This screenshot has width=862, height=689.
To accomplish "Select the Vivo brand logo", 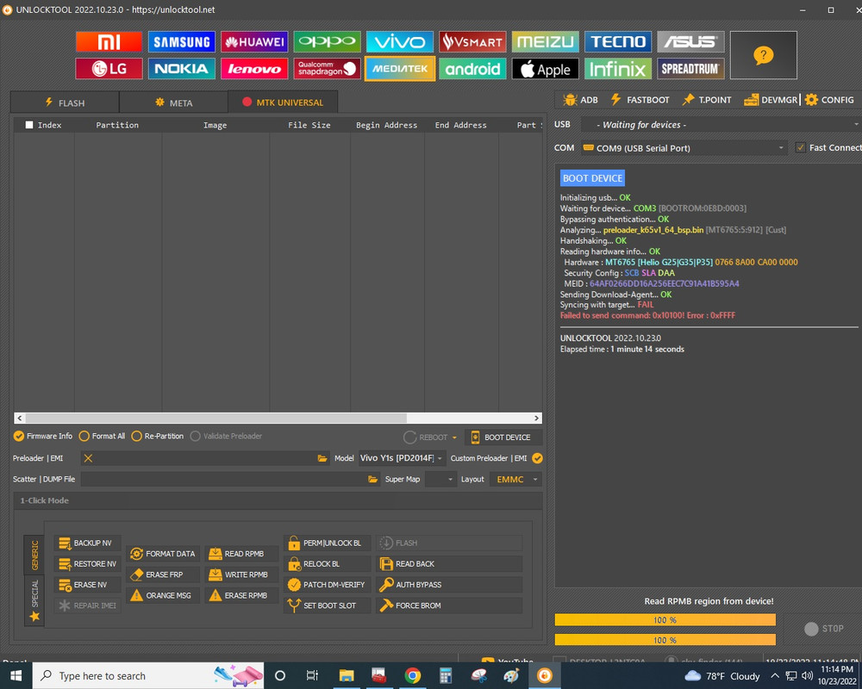I will click(400, 41).
